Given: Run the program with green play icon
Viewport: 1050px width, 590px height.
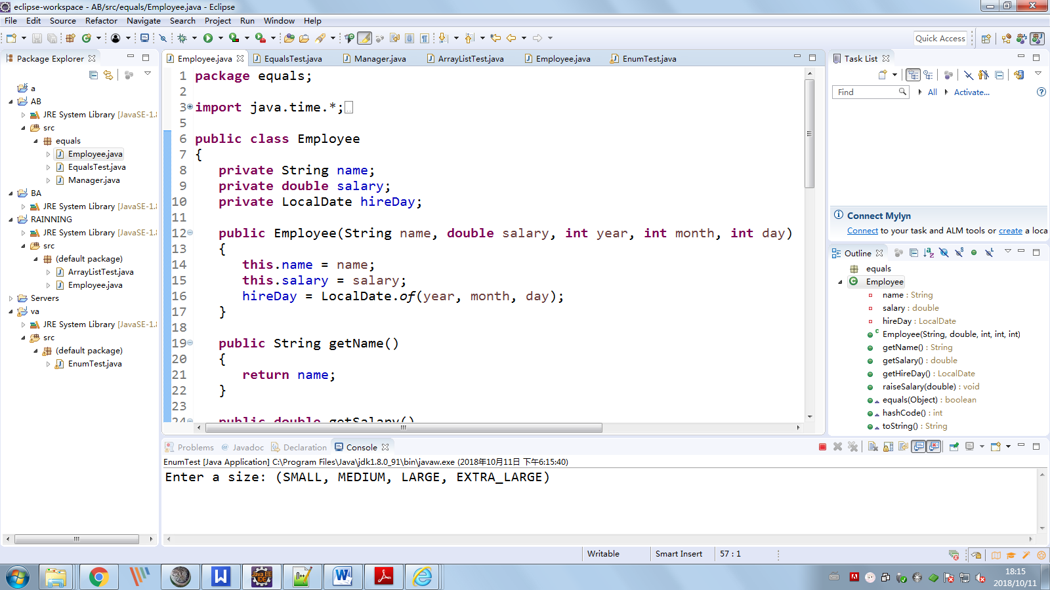Looking at the screenshot, I should pos(208,38).
